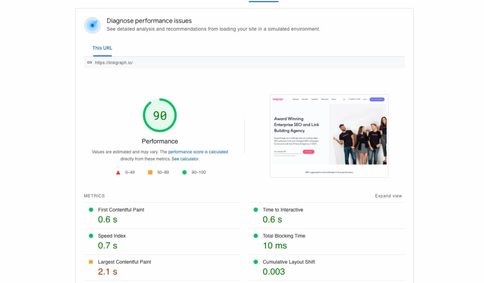Click the 0.7 s Speed Index value
The height and width of the screenshot is (283, 484).
click(x=107, y=246)
